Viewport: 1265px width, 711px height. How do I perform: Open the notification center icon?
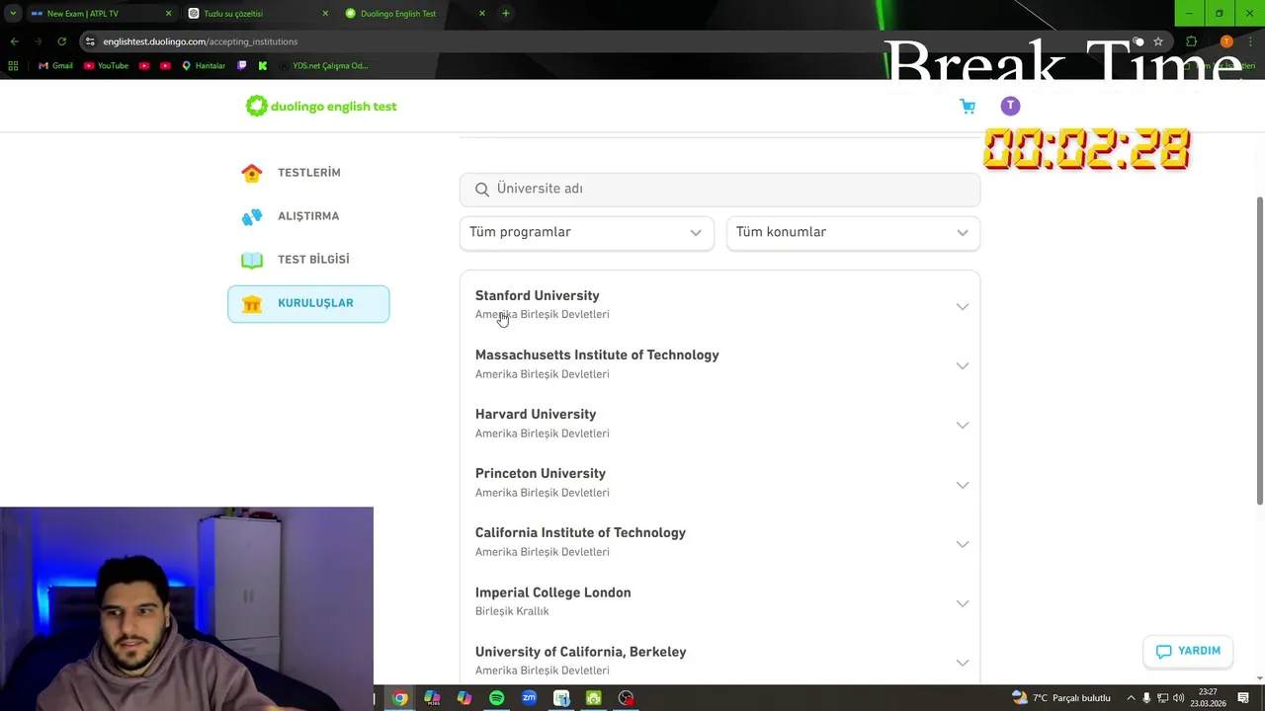coord(1243,698)
